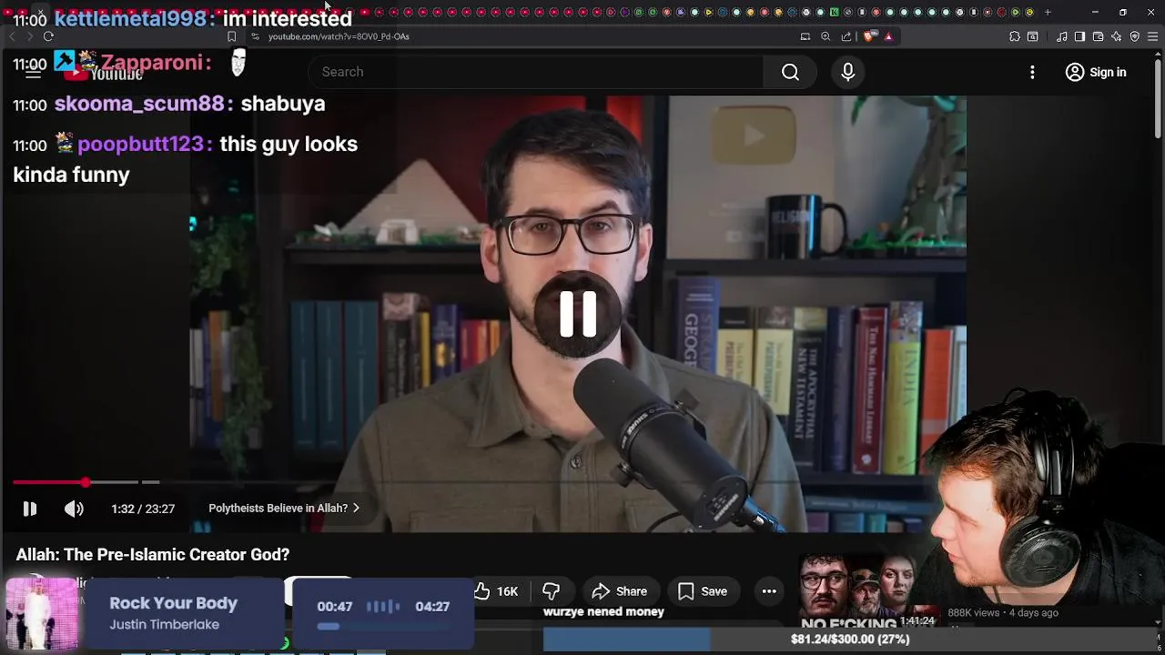Open the browser hamburger menu at far right
This screenshot has height=655, width=1165.
1152,36
